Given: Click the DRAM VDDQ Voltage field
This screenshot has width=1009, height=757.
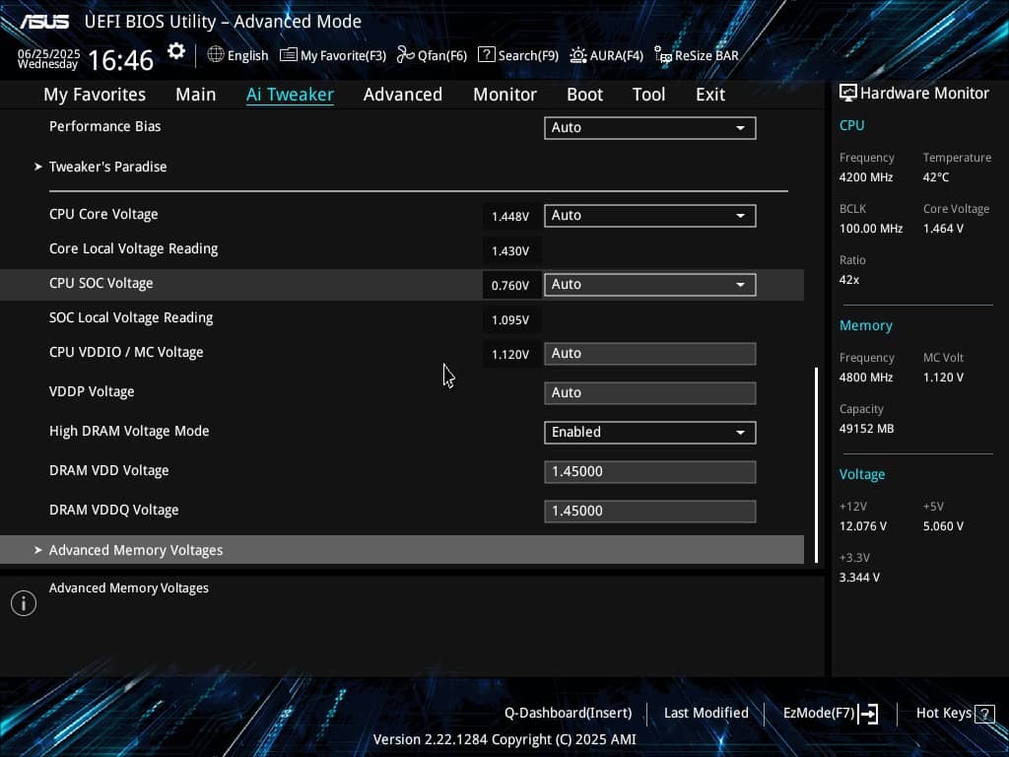Looking at the screenshot, I should (x=650, y=512).
